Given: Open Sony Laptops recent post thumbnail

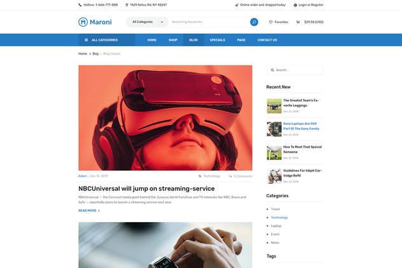Looking at the screenshot, I should [274, 129].
